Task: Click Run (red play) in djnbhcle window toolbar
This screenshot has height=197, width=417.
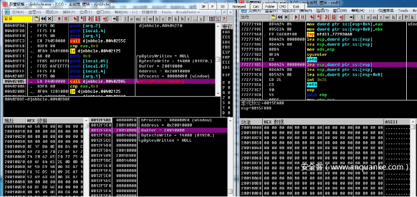Action: pyautogui.click(x=59, y=19)
